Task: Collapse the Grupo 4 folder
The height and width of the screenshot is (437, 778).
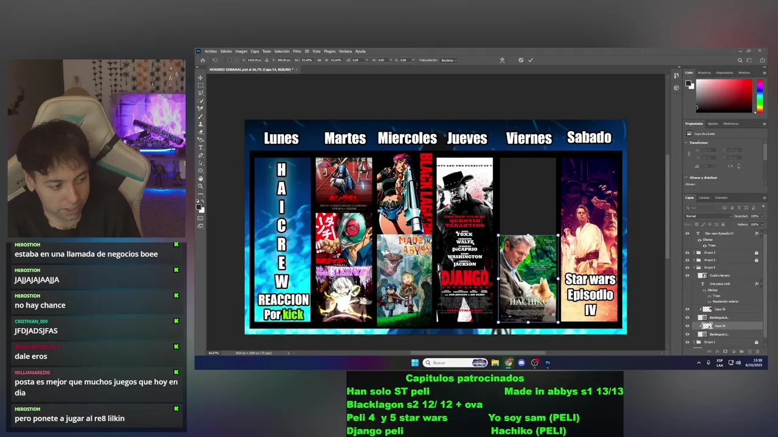Action: (694, 268)
